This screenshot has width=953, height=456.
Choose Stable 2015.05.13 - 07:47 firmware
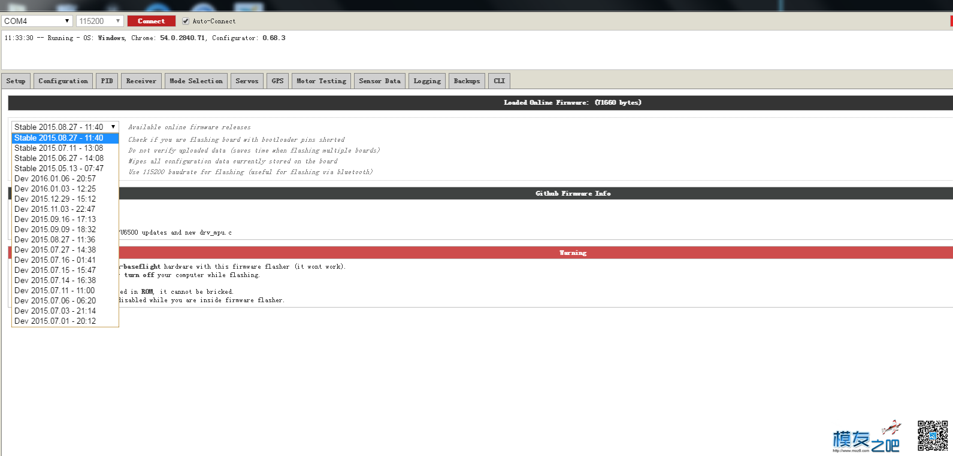65,168
